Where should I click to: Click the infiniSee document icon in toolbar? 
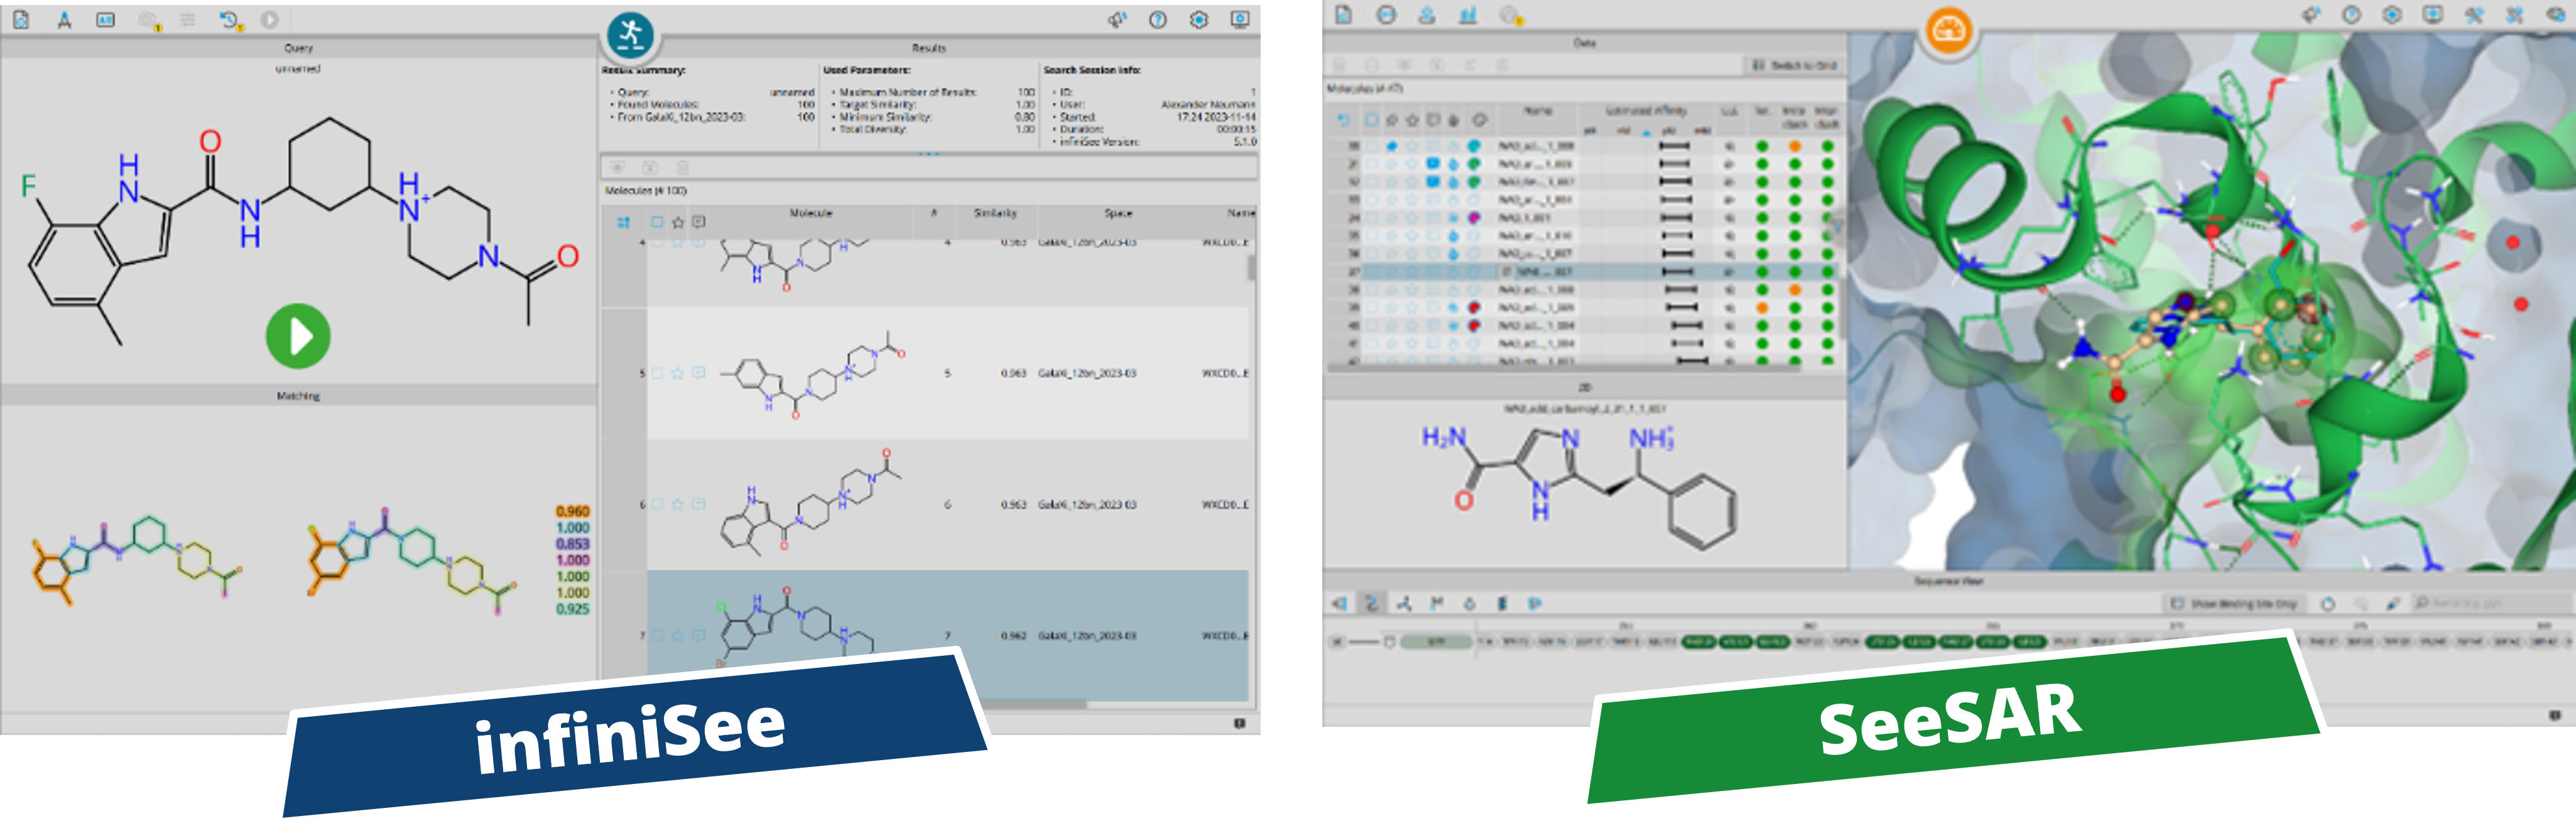click(x=21, y=20)
